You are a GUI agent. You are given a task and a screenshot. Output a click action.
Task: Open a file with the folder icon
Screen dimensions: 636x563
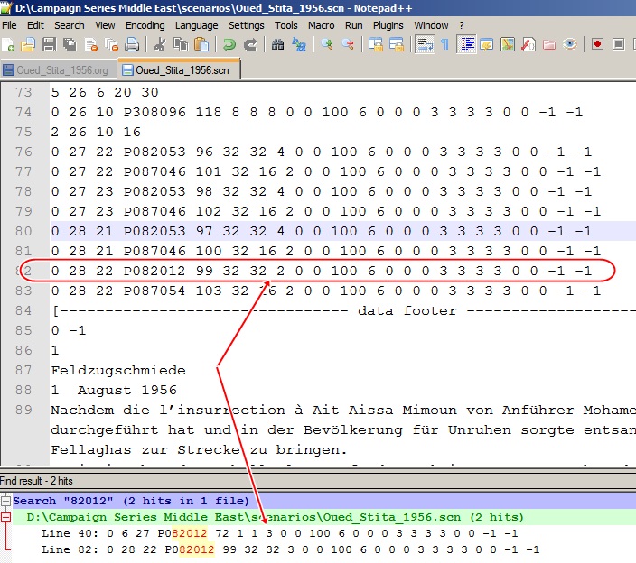tap(28, 44)
